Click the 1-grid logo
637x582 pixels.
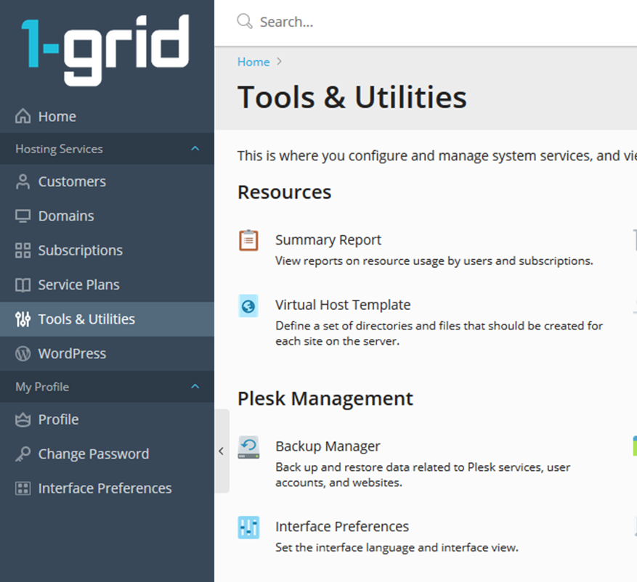105,50
